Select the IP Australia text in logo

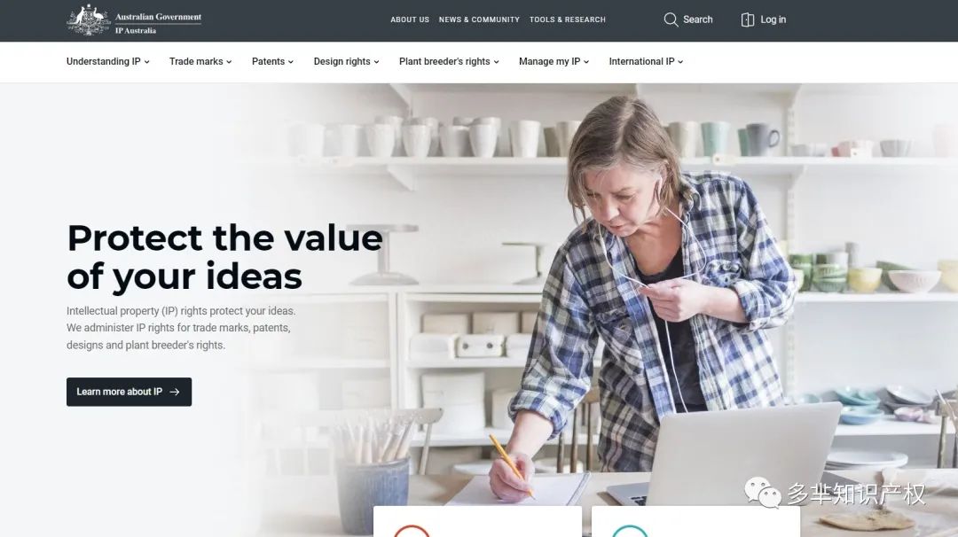point(136,30)
